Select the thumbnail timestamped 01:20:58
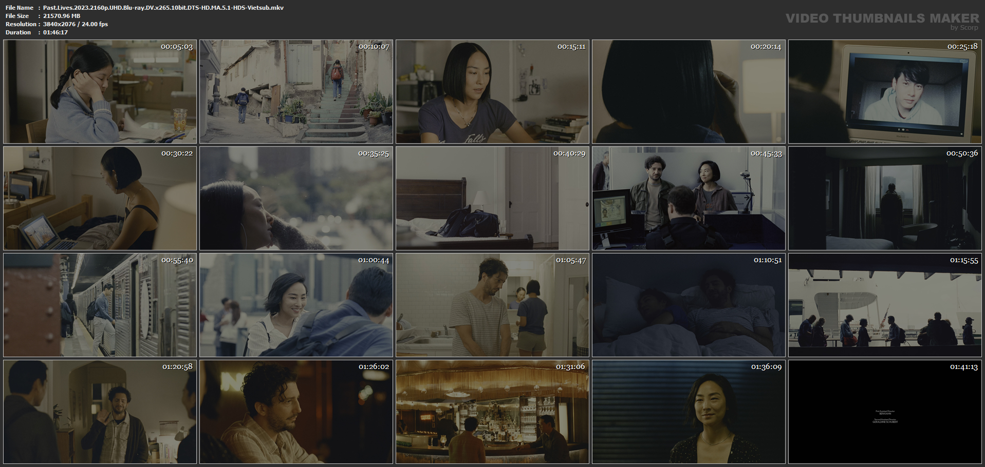Image resolution: width=985 pixels, height=467 pixels. click(100, 412)
